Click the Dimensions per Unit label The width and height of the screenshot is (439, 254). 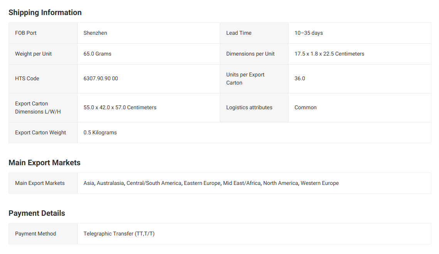pos(250,54)
